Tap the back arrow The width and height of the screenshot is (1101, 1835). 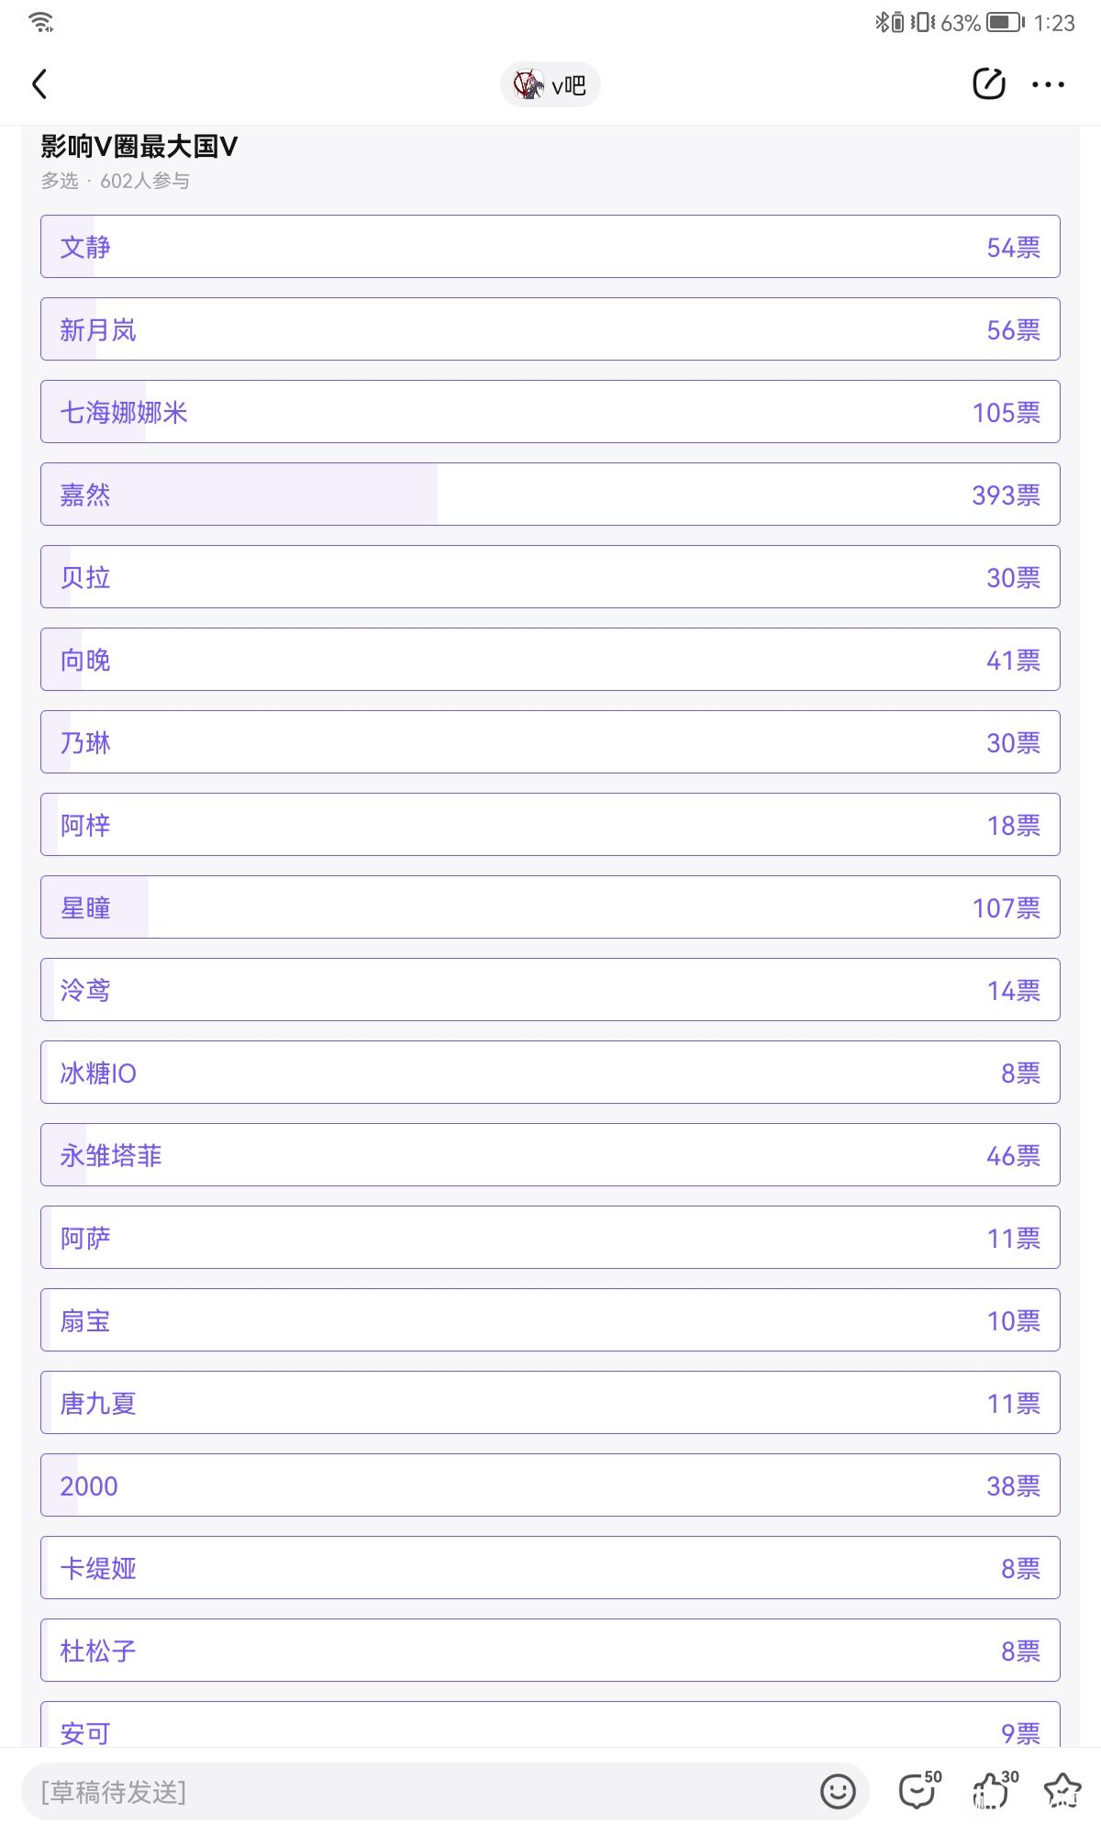[x=39, y=84]
